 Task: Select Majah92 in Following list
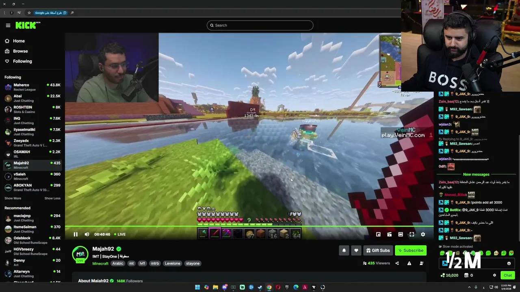(32, 165)
